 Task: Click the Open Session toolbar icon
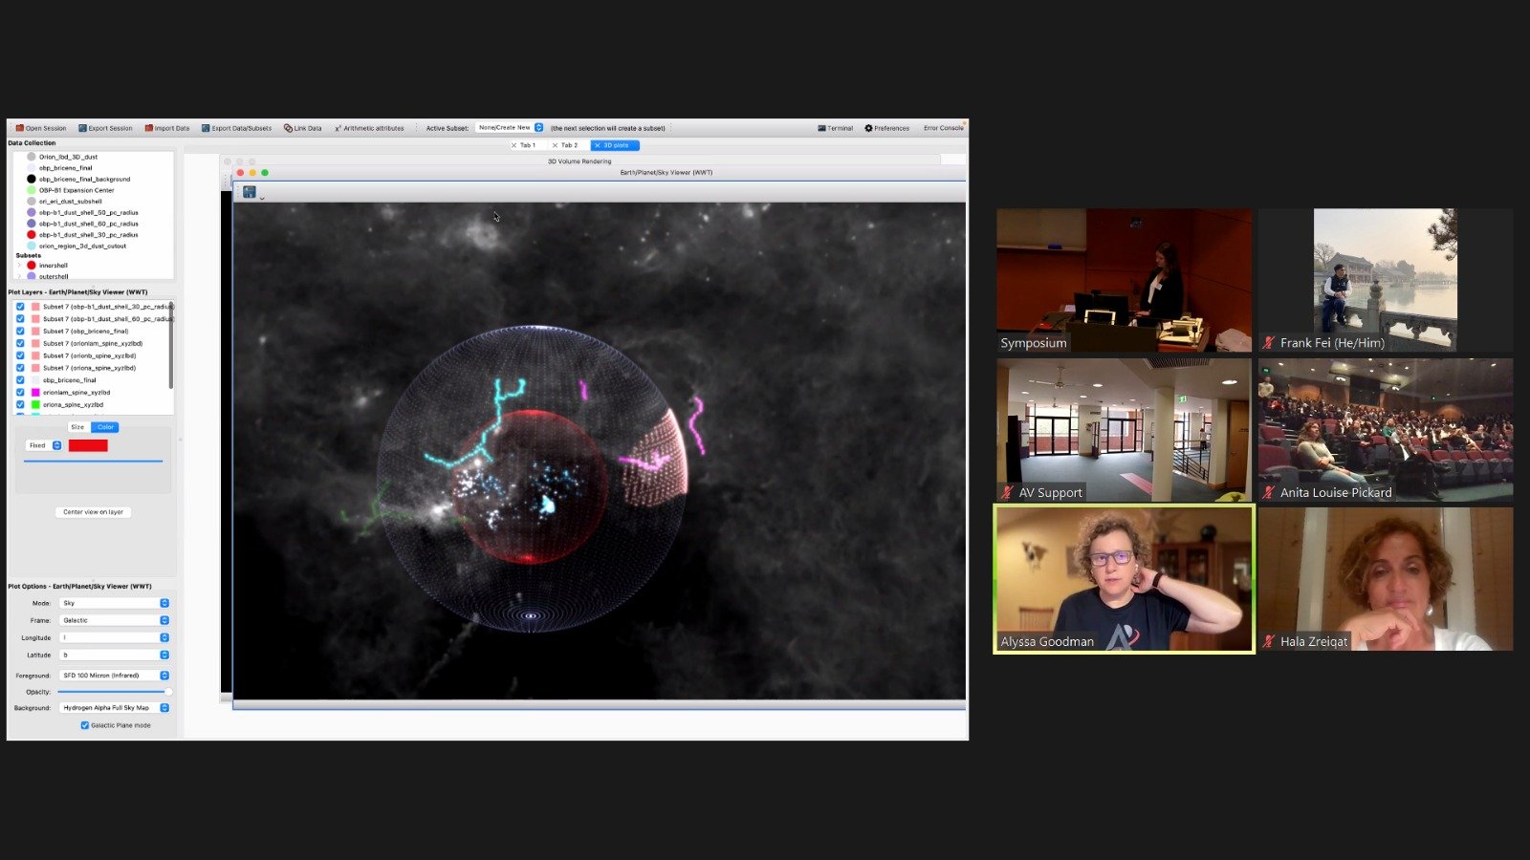(20, 128)
